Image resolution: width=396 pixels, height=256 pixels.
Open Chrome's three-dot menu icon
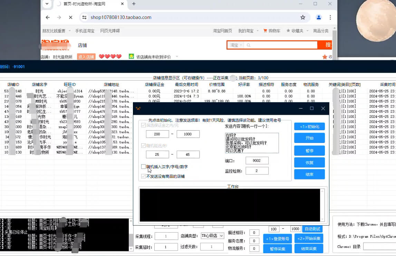[x=330, y=17]
